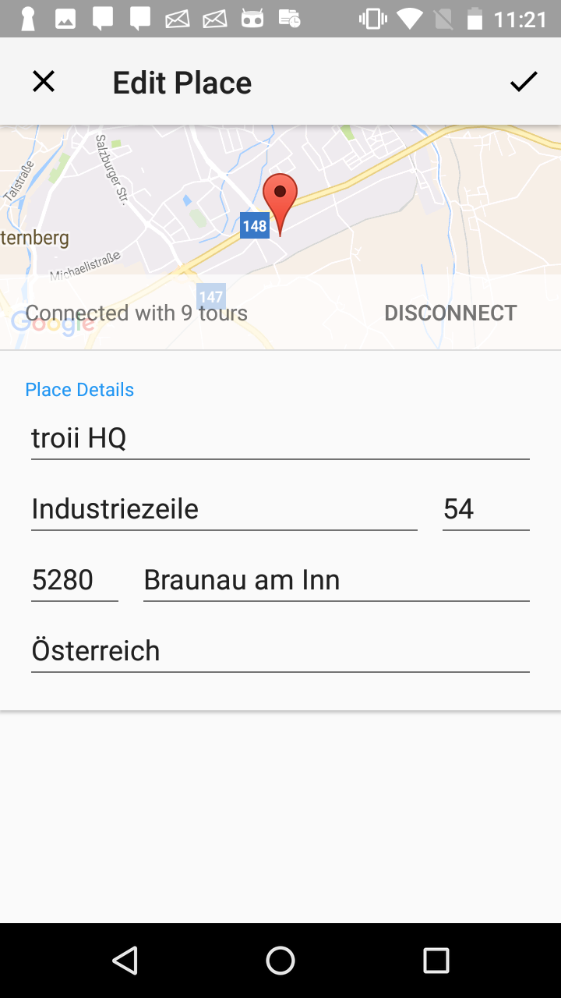The width and height of the screenshot is (561, 998).
Task: Confirm changes with the checkmark icon
Action: tap(524, 81)
